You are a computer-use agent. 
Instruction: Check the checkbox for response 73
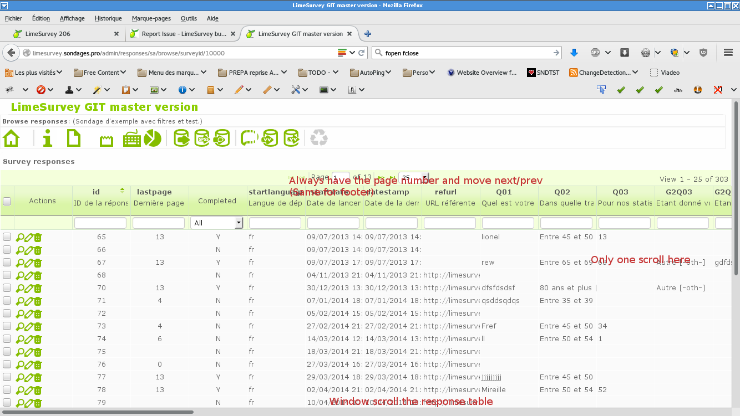coord(7,326)
